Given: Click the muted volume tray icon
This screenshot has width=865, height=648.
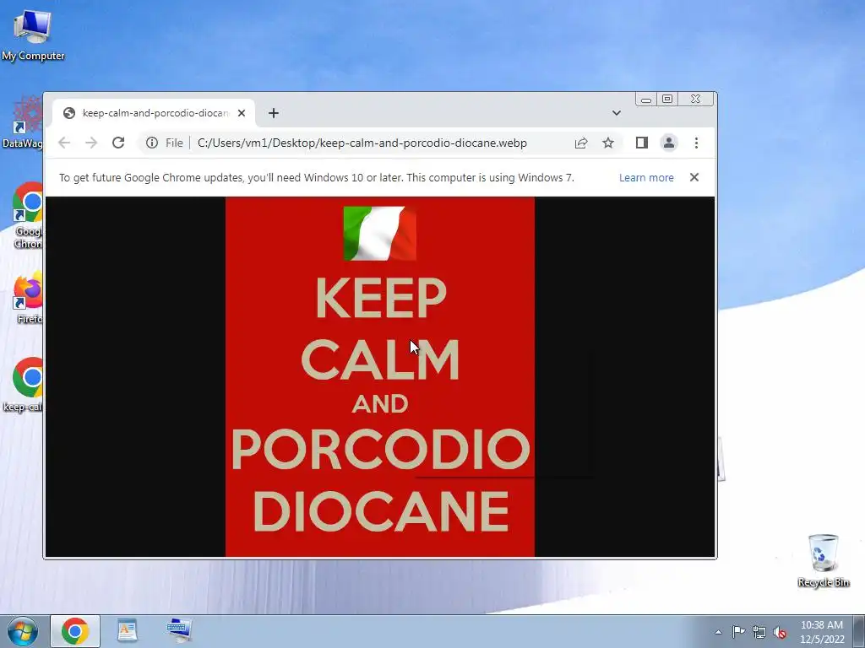Looking at the screenshot, I should (x=780, y=632).
